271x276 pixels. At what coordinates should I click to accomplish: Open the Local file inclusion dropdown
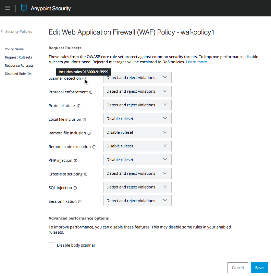click(137, 119)
